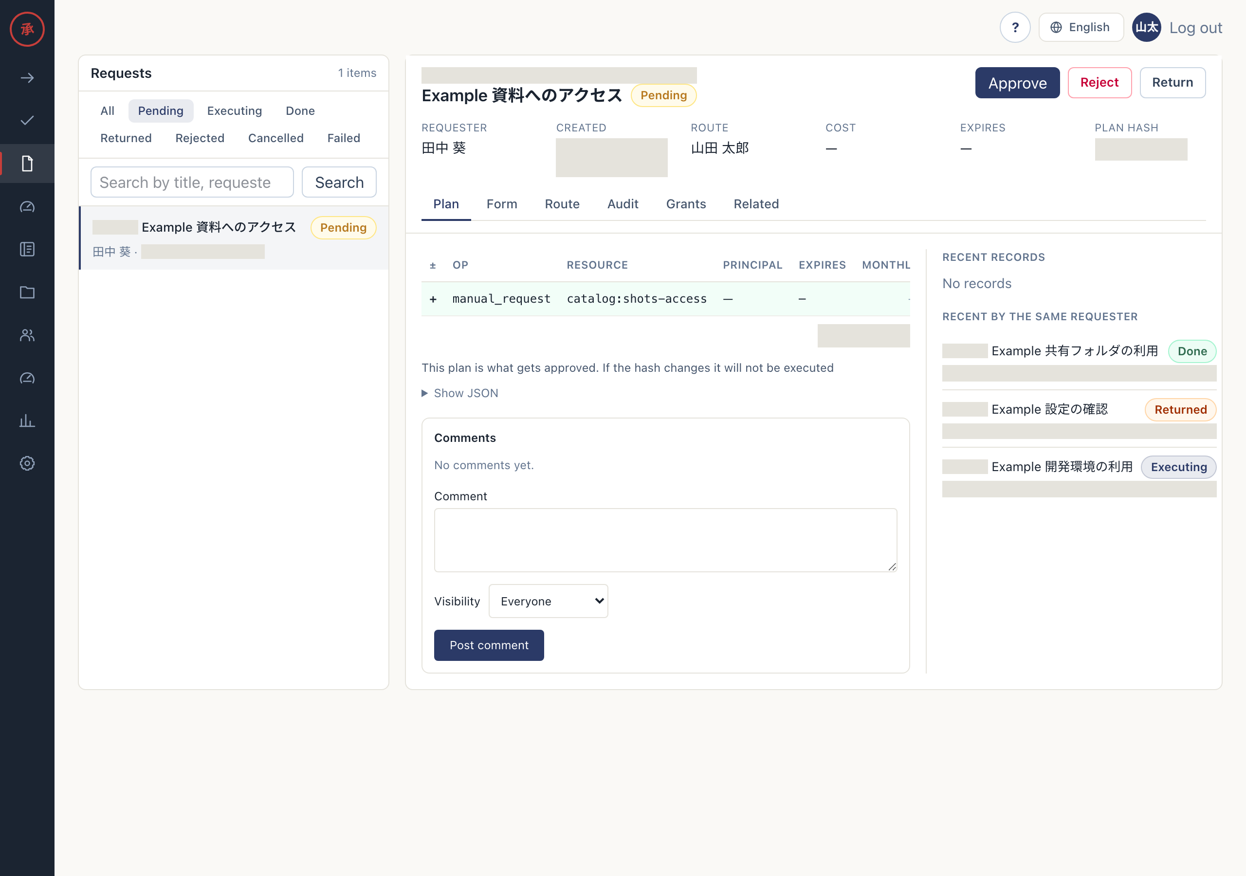The image size is (1246, 876).
Task: Open the English language selector
Action: (x=1081, y=27)
